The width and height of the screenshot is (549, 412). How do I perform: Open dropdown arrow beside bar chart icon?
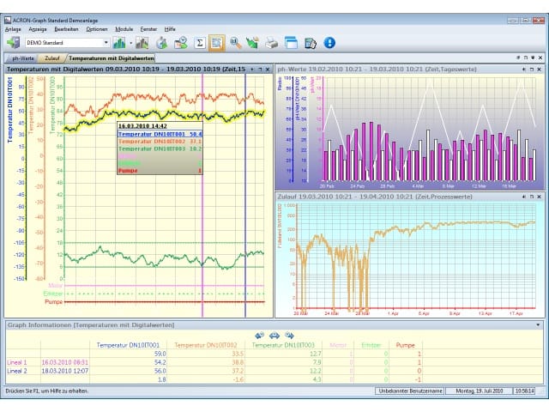click(131, 43)
